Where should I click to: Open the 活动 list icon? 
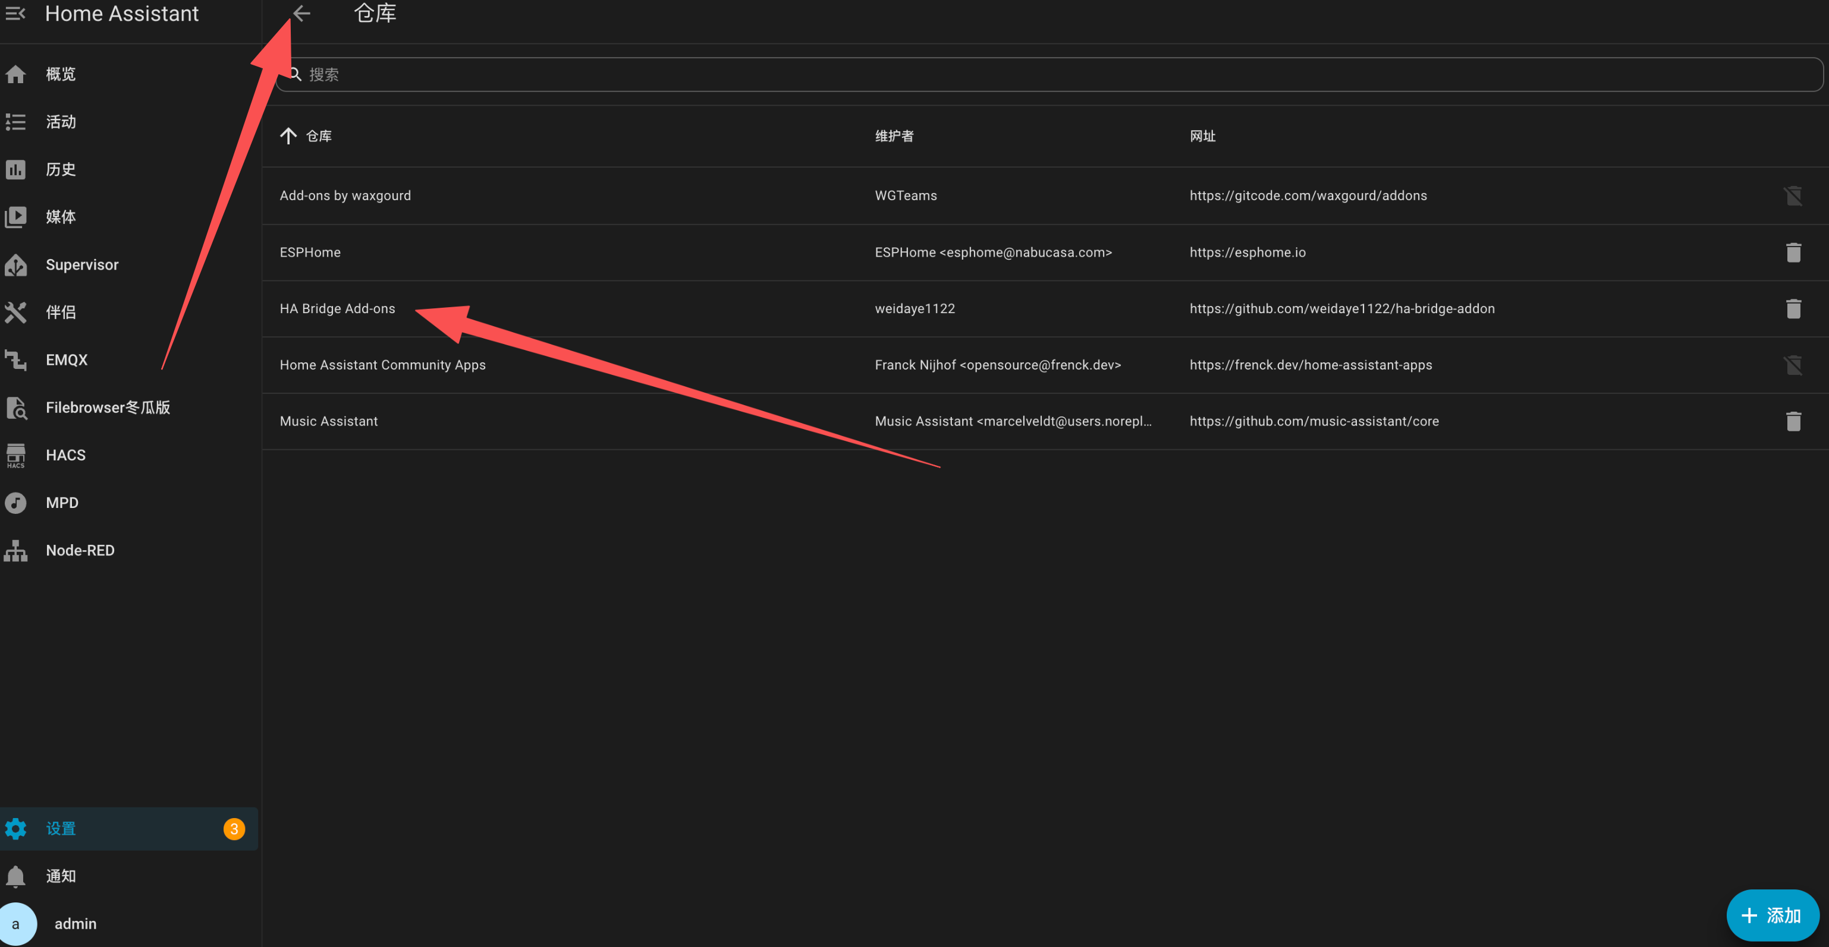click(x=15, y=122)
